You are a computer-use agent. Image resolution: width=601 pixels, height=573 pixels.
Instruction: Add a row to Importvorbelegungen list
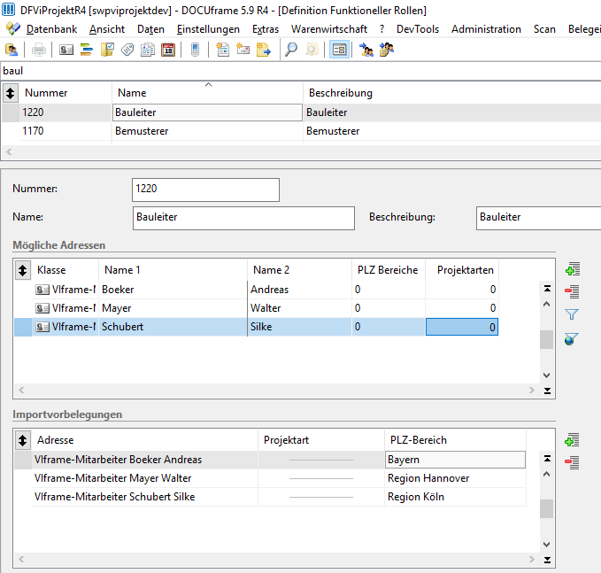click(x=573, y=440)
